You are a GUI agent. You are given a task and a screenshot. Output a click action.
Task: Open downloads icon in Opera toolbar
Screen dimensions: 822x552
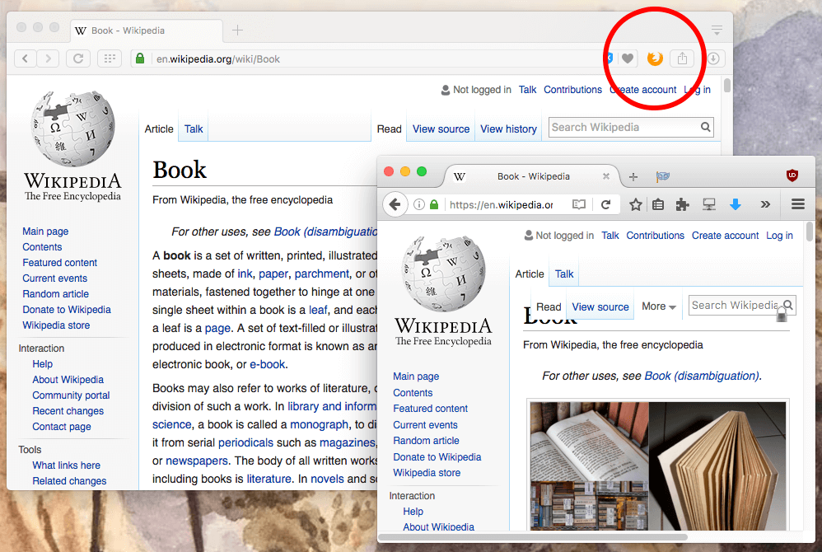coord(713,58)
